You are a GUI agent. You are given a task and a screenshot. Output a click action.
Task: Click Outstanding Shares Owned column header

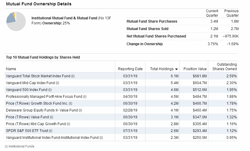(x=224, y=67)
